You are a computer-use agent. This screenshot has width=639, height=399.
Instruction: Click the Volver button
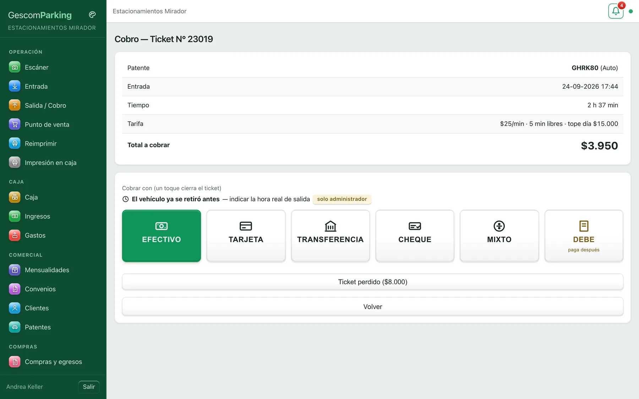373,307
